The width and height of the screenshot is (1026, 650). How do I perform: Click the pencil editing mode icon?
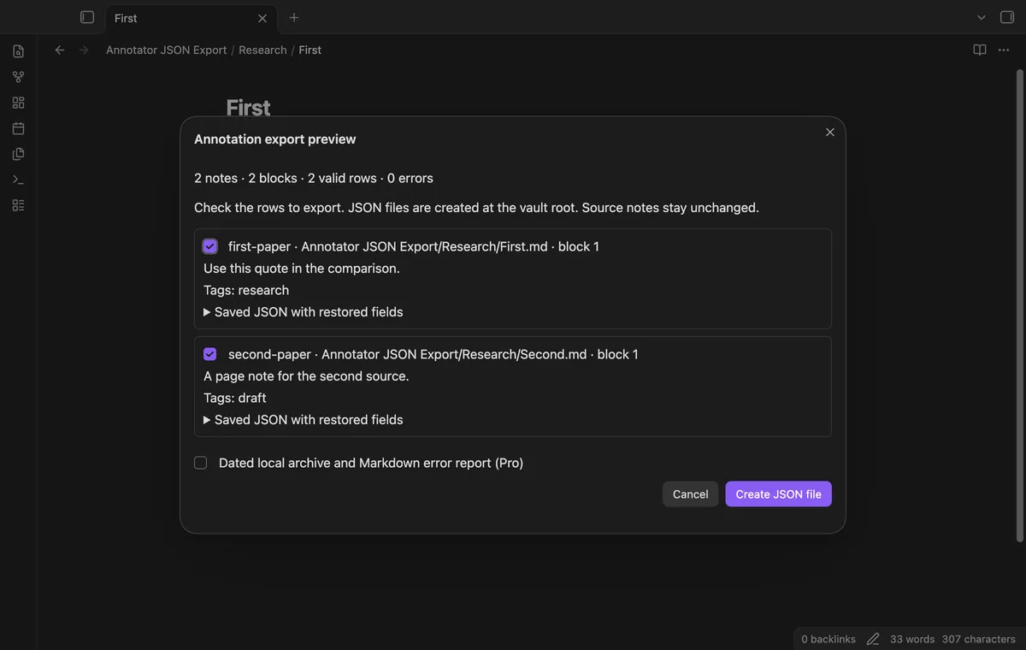pos(873,639)
